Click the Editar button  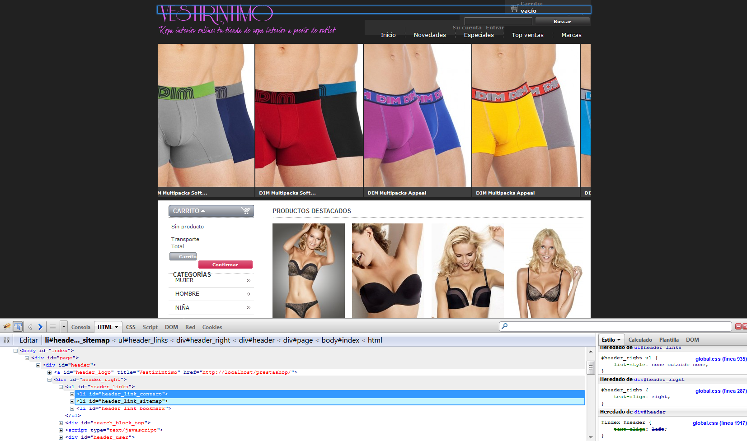coord(28,340)
